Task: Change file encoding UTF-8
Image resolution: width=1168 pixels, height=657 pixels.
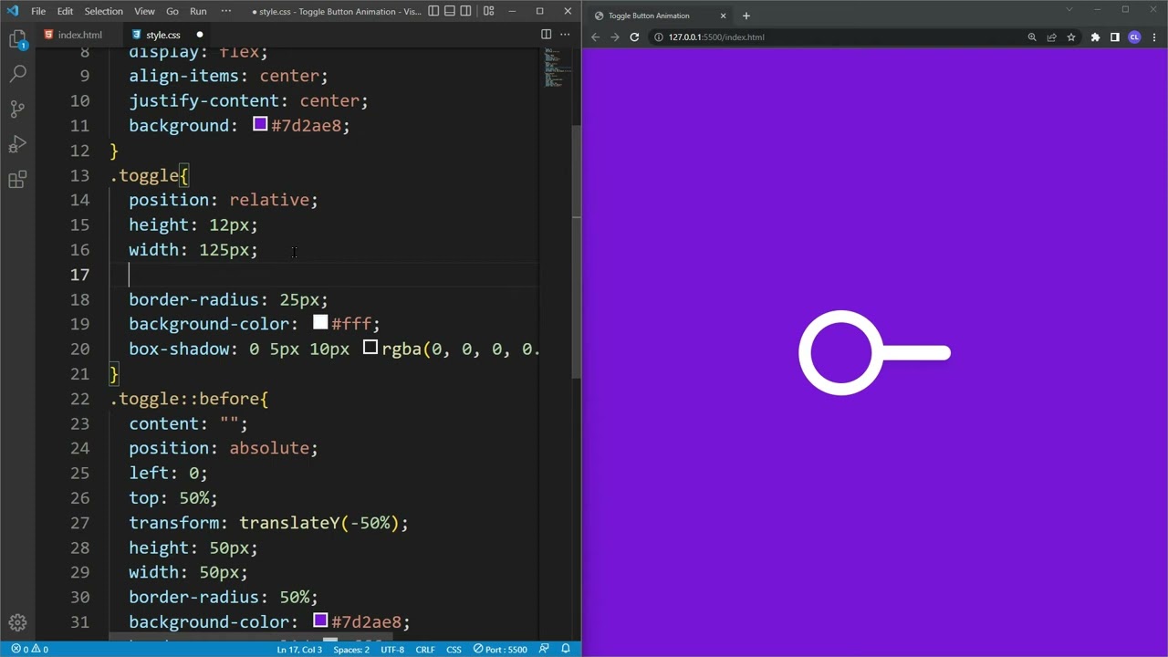Action: 392,649
